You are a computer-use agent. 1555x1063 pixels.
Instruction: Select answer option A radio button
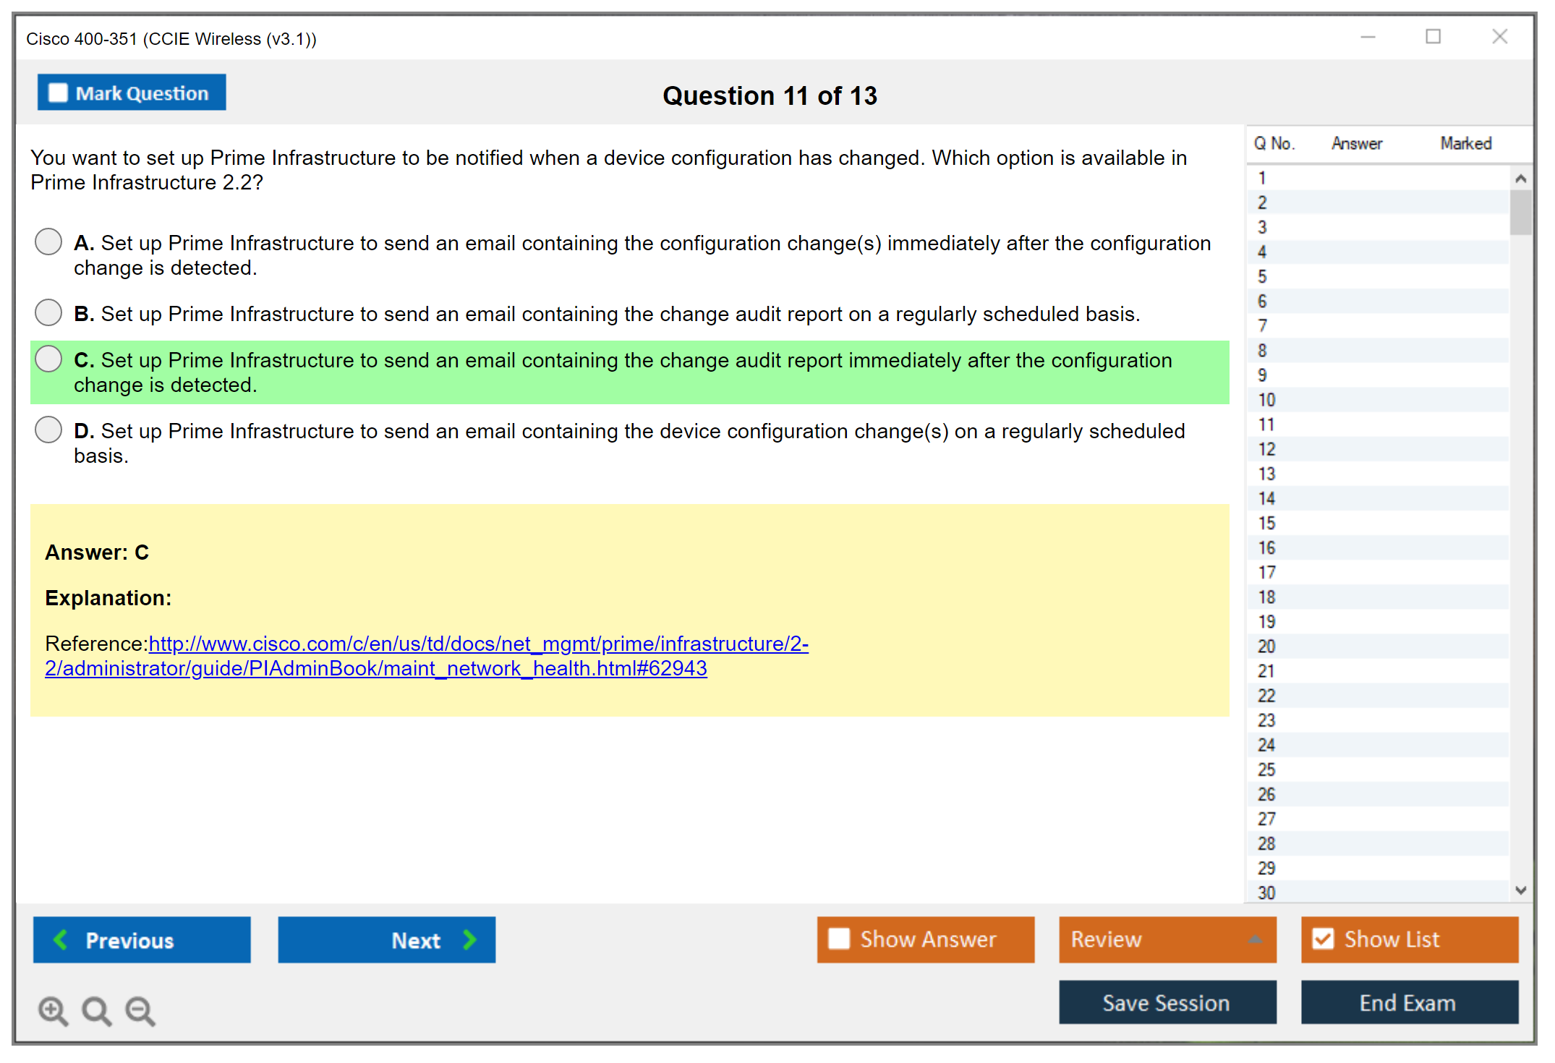48,242
